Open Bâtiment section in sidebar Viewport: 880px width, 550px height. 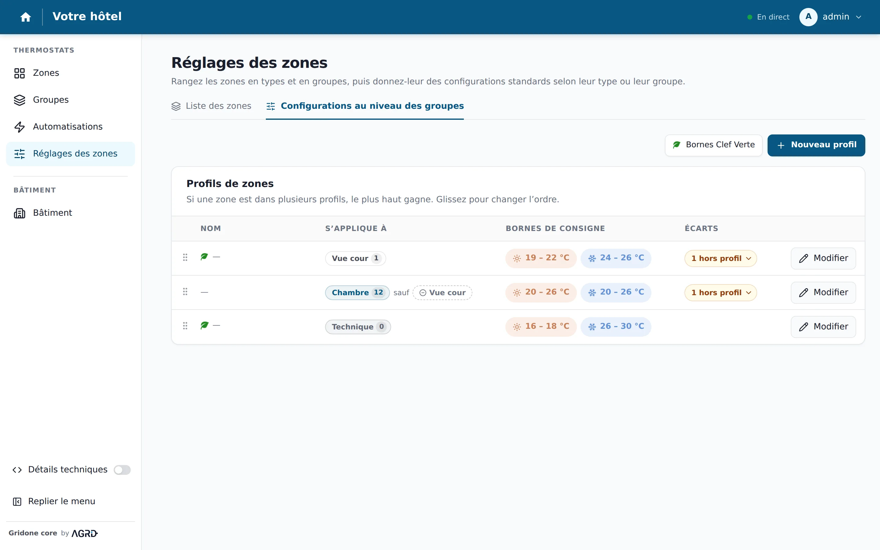[71, 213]
